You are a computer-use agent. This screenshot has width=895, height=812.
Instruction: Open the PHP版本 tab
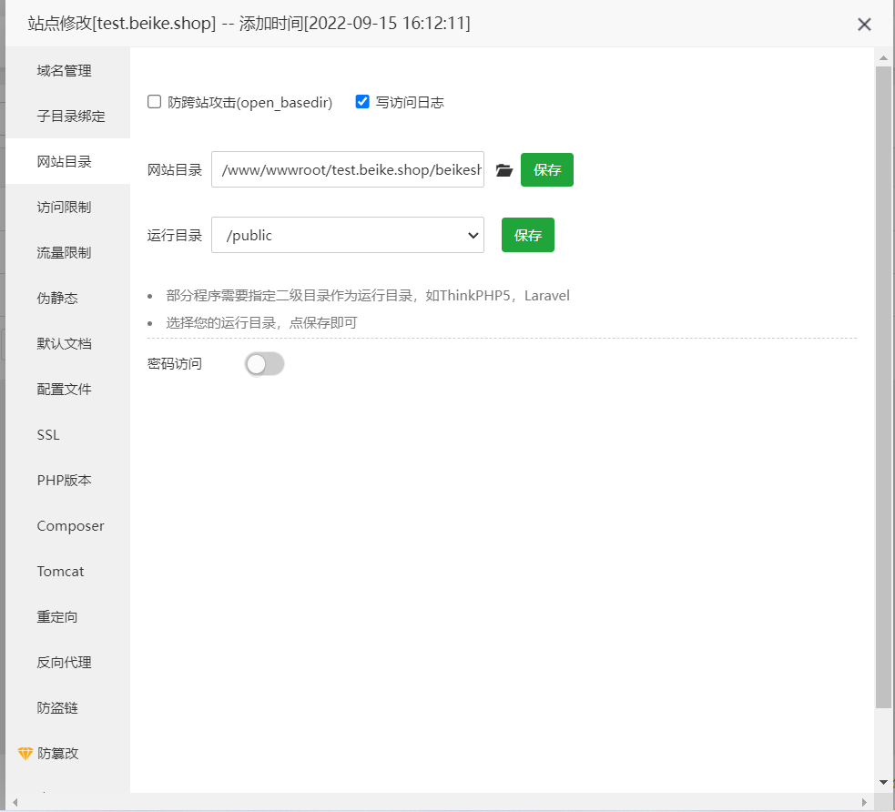pyautogui.click(x=68, y=481)
